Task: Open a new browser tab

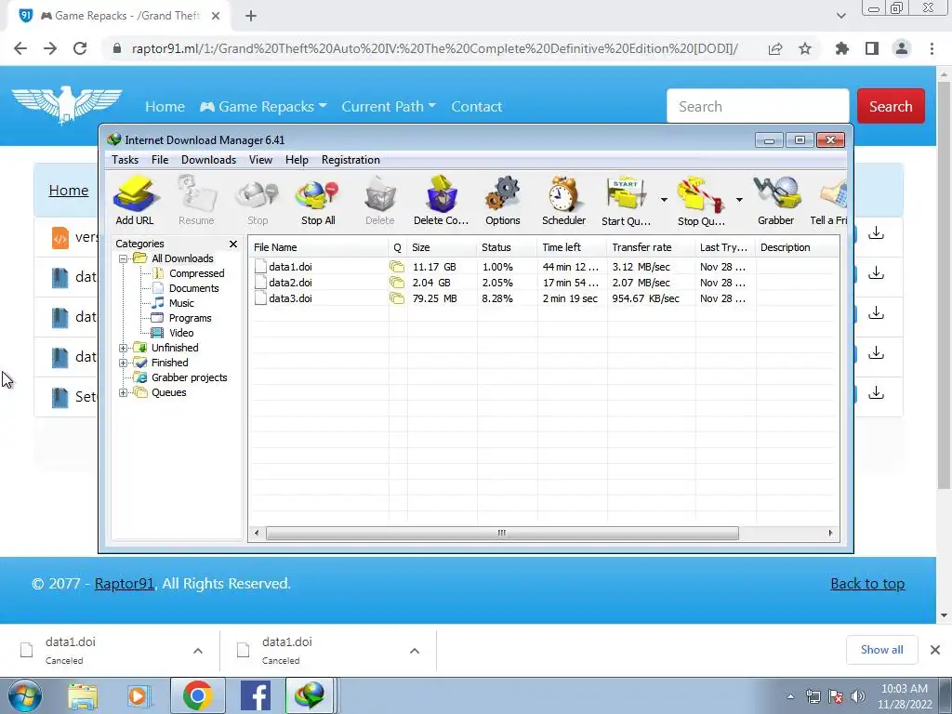Action: pyautogui.click(x=251, y=16)
